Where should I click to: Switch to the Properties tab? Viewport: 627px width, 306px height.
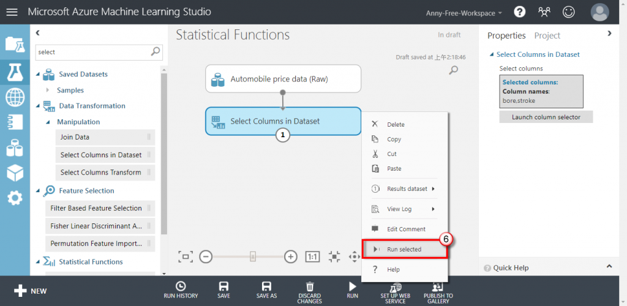click(x=506, y=35)
